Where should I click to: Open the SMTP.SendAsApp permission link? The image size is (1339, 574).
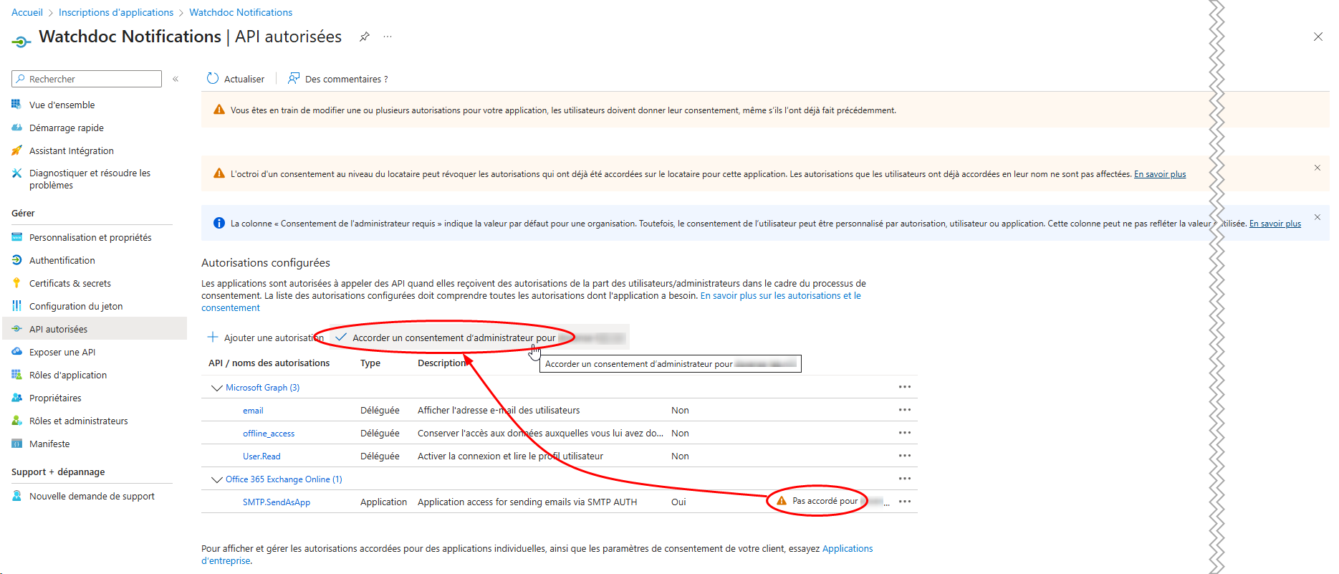tap(277, 502)
